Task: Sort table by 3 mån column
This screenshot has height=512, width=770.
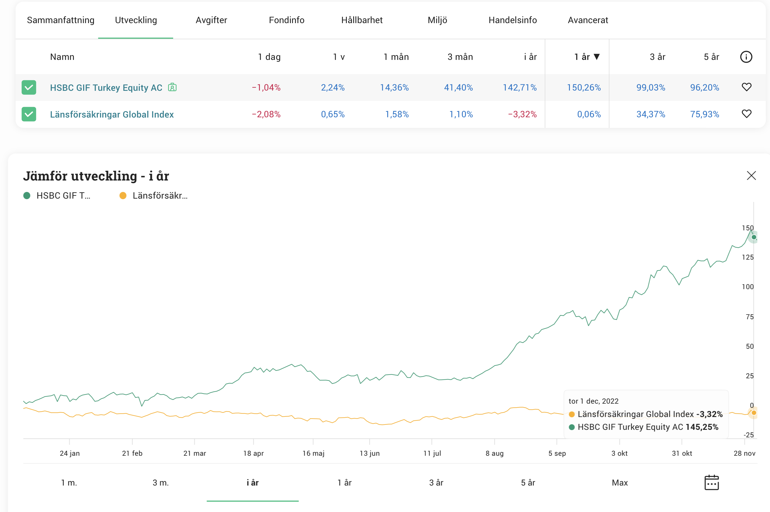Action: (x=460, y=57)
